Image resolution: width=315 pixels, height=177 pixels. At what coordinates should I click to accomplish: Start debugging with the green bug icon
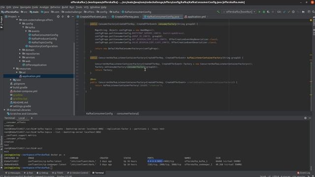click(x=264, y=12)
